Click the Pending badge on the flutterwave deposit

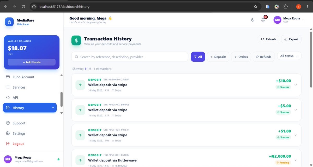pos(283,162)
